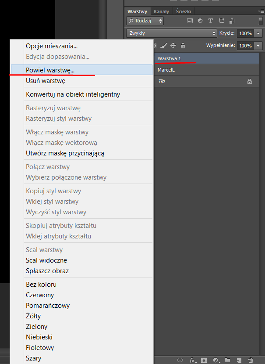265x364 pixels.
Task: Set layer color to Niebieski
Action: pyautogui.click(x=81, y=337)
